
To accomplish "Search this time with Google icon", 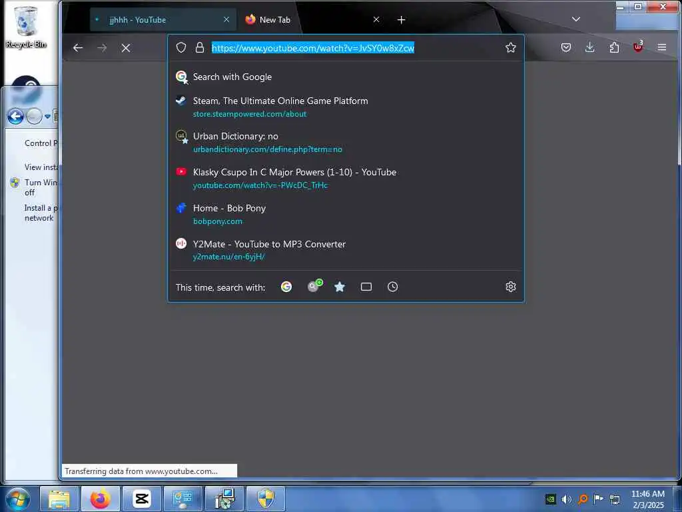I will click(x=286, y=287).
